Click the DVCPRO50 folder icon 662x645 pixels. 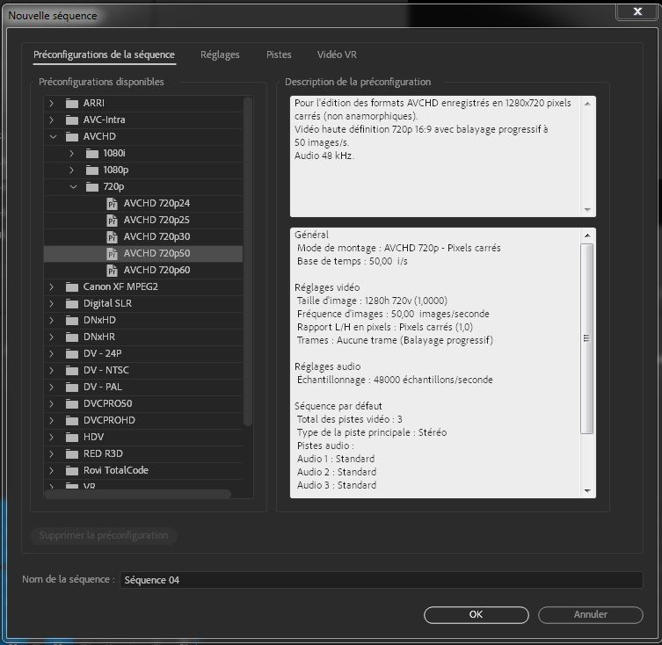[72, 404]
